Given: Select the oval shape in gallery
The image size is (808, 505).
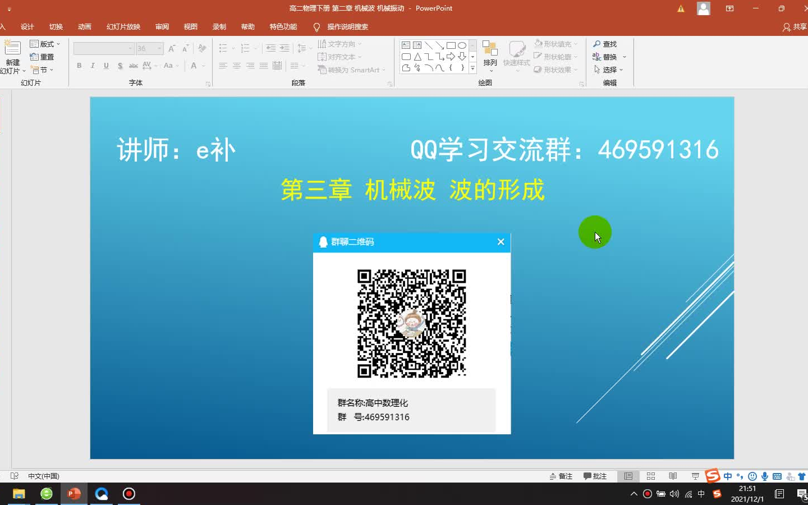Looking at the screenshot, I should tap(462, 45).
